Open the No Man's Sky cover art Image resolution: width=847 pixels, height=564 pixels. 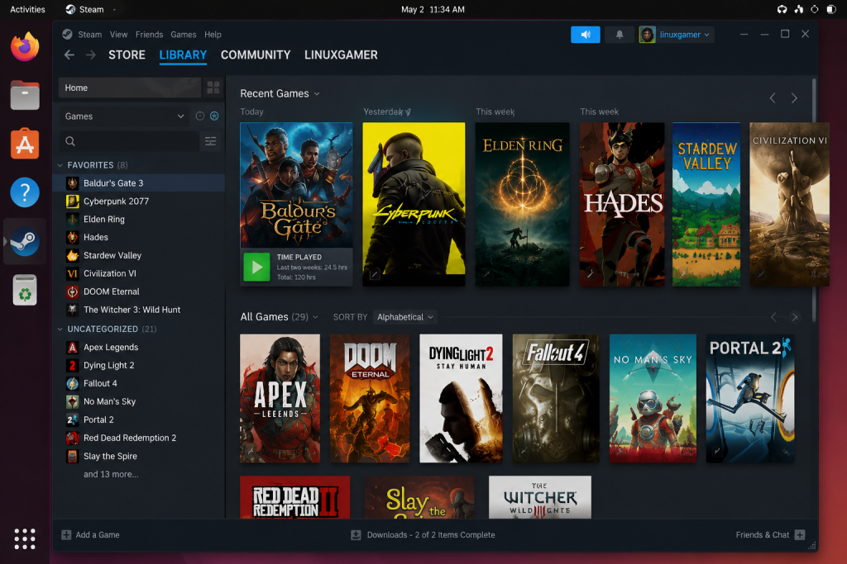point(653,399)
